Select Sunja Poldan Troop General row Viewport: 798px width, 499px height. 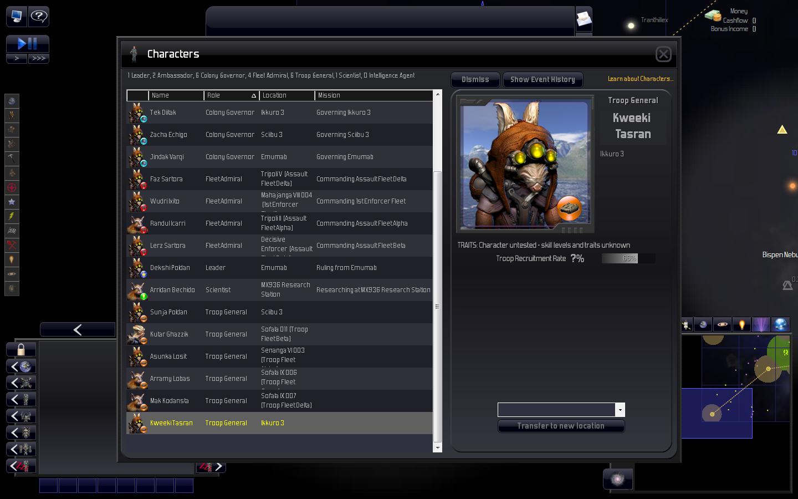pos(279,312)
